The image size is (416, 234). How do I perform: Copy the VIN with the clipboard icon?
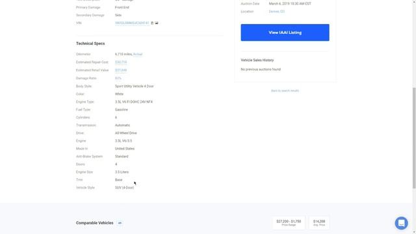[152, 23]
